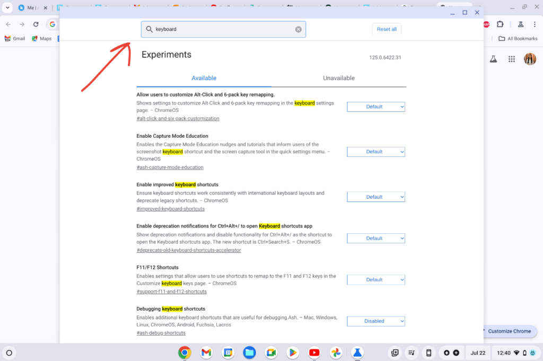This screenshot has width=543, height=361.
Task: Change the Debugging keyboard shortcuts Disabled dropdown
Action: [375, 321]
